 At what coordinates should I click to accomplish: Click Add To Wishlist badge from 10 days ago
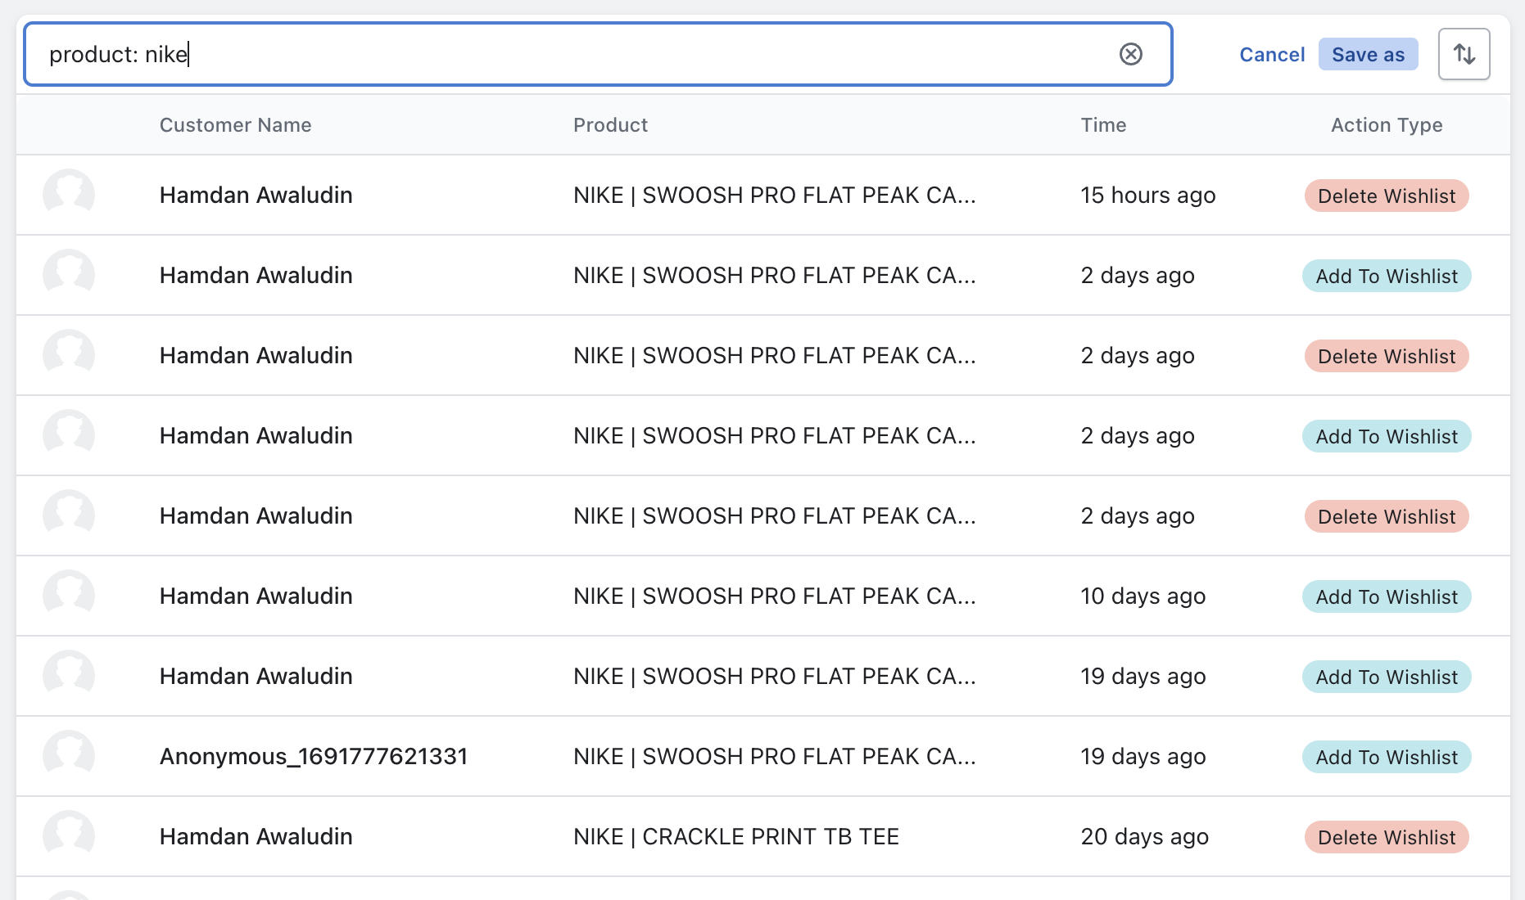(1386, 596)
